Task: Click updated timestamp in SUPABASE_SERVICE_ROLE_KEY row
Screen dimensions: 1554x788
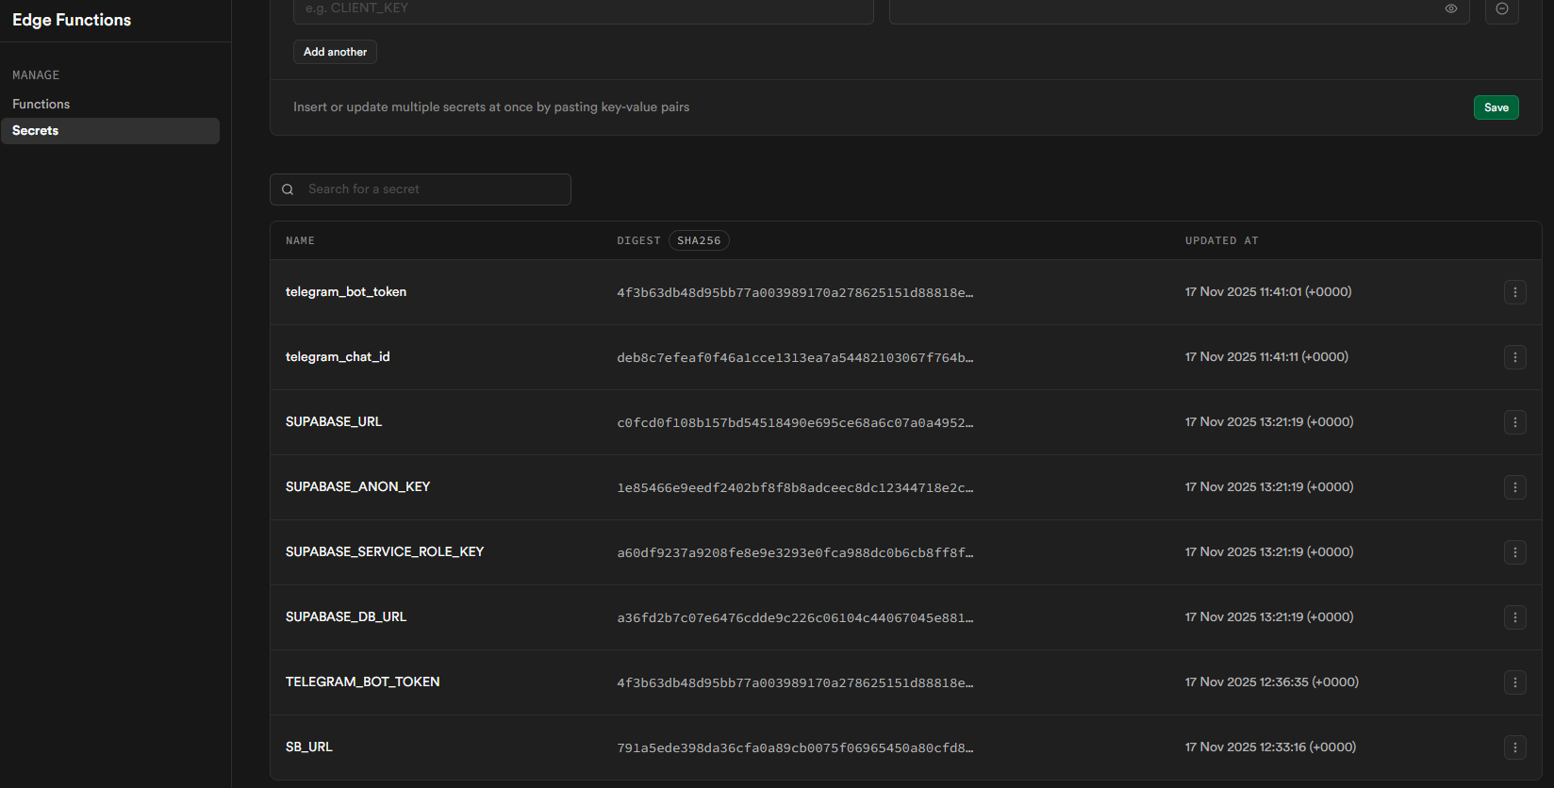Action: (1269, 552)
